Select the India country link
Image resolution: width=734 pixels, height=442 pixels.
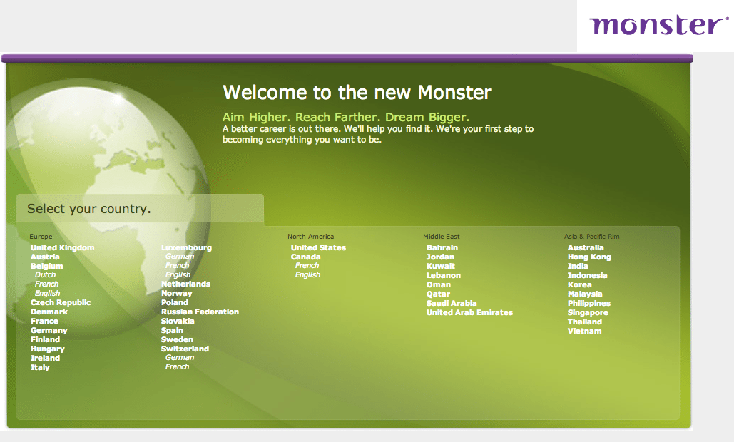pyautogui.click(x=578, y=266)
